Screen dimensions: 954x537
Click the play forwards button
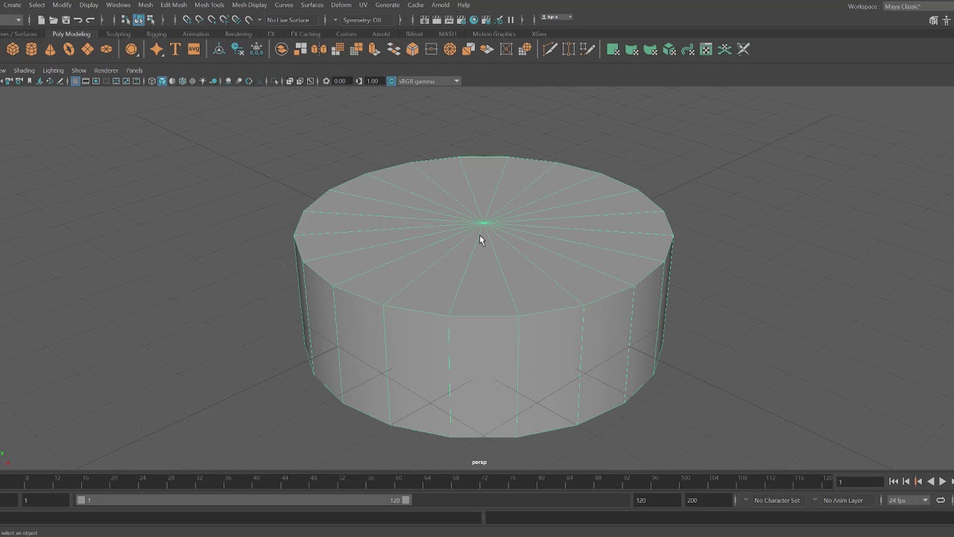943,482
